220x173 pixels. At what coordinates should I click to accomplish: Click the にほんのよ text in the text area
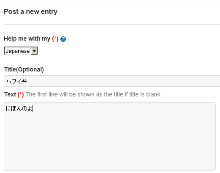[x=19, y=108]
